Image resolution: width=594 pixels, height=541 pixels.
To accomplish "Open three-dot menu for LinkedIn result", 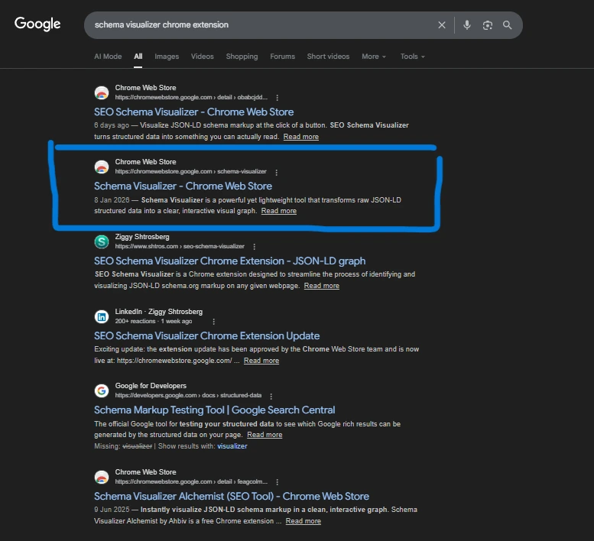I will tap(213, 322).
